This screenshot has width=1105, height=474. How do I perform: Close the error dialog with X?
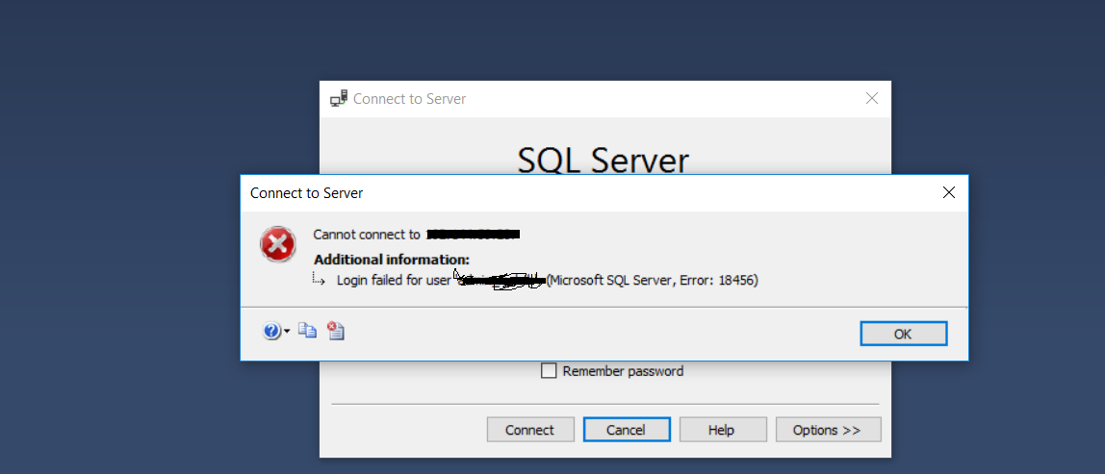pos(948,192)
